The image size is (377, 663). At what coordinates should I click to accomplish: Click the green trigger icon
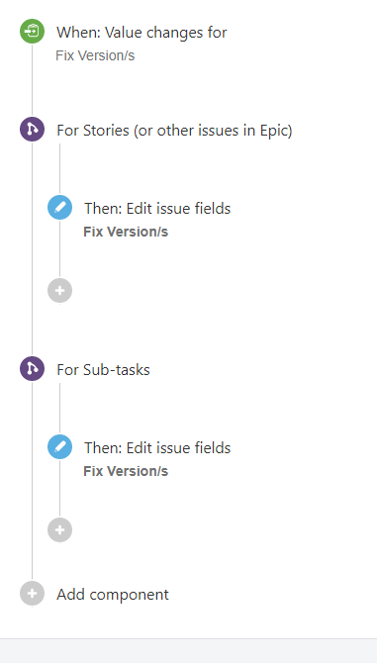point(32,32)
